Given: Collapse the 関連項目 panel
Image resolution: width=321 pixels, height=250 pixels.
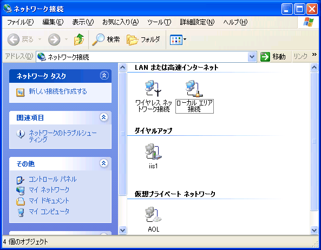Looking at the screenshot, I should 104,117.
